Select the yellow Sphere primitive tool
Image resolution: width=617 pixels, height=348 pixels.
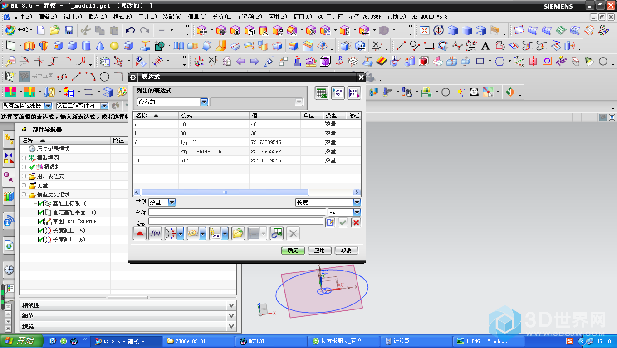(114, 46)
